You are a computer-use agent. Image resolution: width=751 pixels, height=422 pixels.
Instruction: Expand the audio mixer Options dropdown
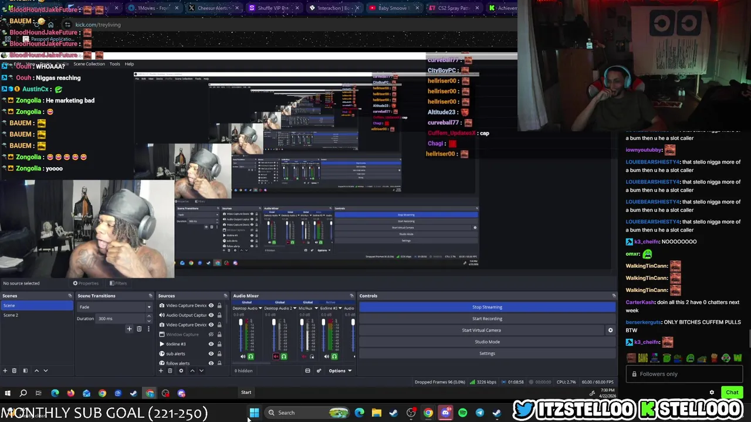point(340,370)
